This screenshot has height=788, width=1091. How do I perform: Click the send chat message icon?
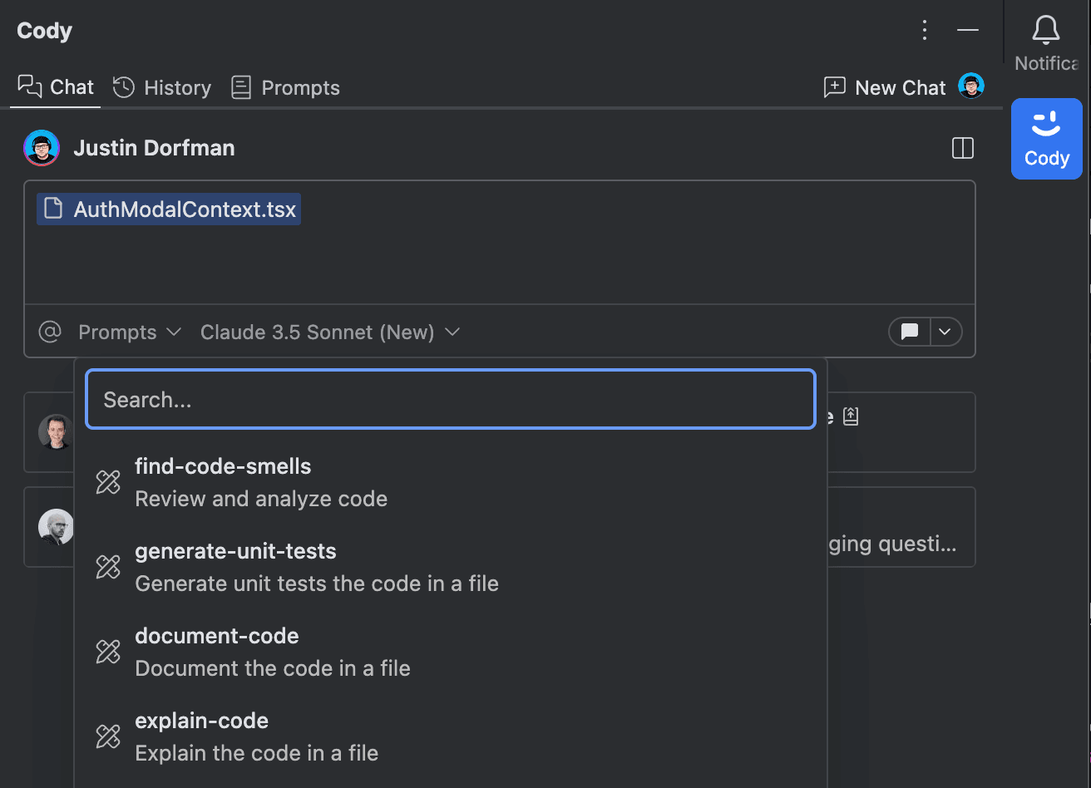click(x=910, y=332)
